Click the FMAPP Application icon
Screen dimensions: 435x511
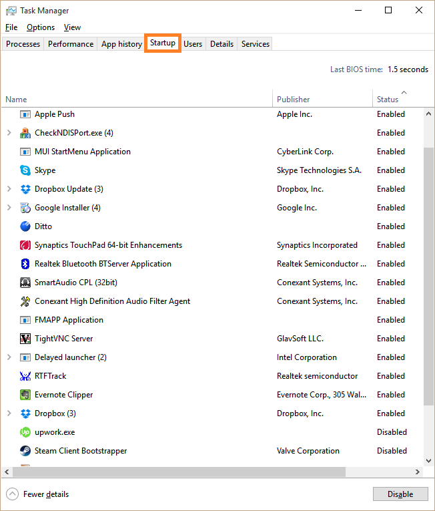(x=25, y=320)
